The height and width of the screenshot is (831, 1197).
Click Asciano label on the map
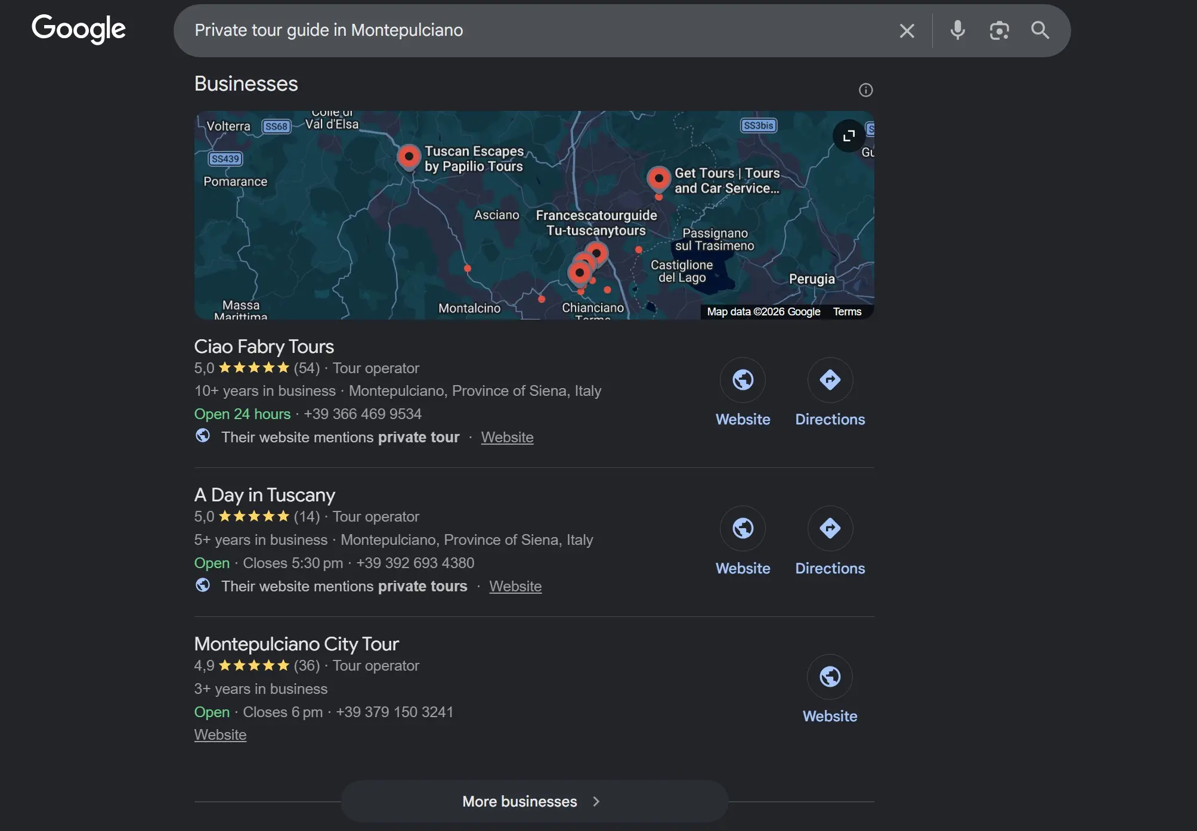pyautogui.click(x=497, y=215)
